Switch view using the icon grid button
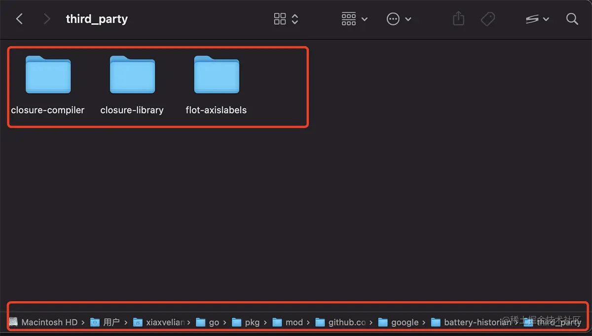 coord(286,19)
